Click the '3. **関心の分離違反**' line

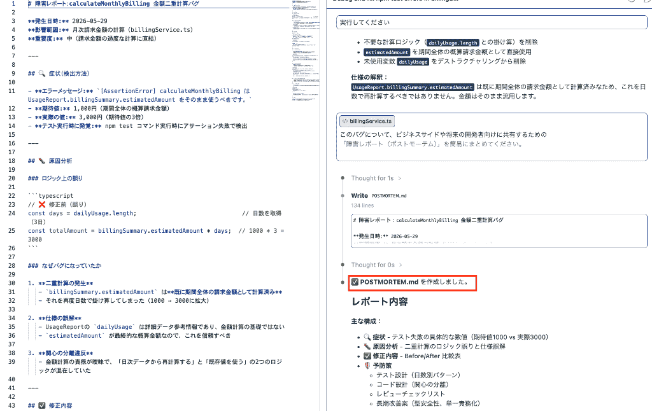[60, 353]
